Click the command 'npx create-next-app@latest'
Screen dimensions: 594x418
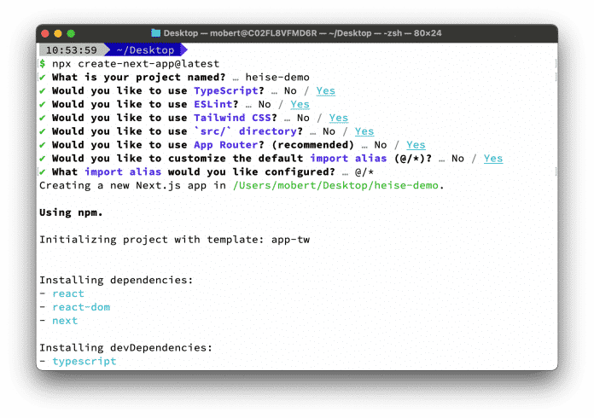pyautogui.click(x=136, y=64)
